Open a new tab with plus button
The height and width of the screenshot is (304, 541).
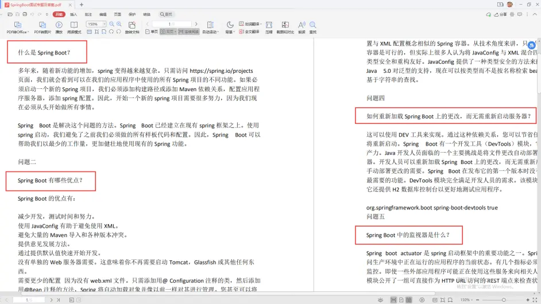tap(82, 5)
